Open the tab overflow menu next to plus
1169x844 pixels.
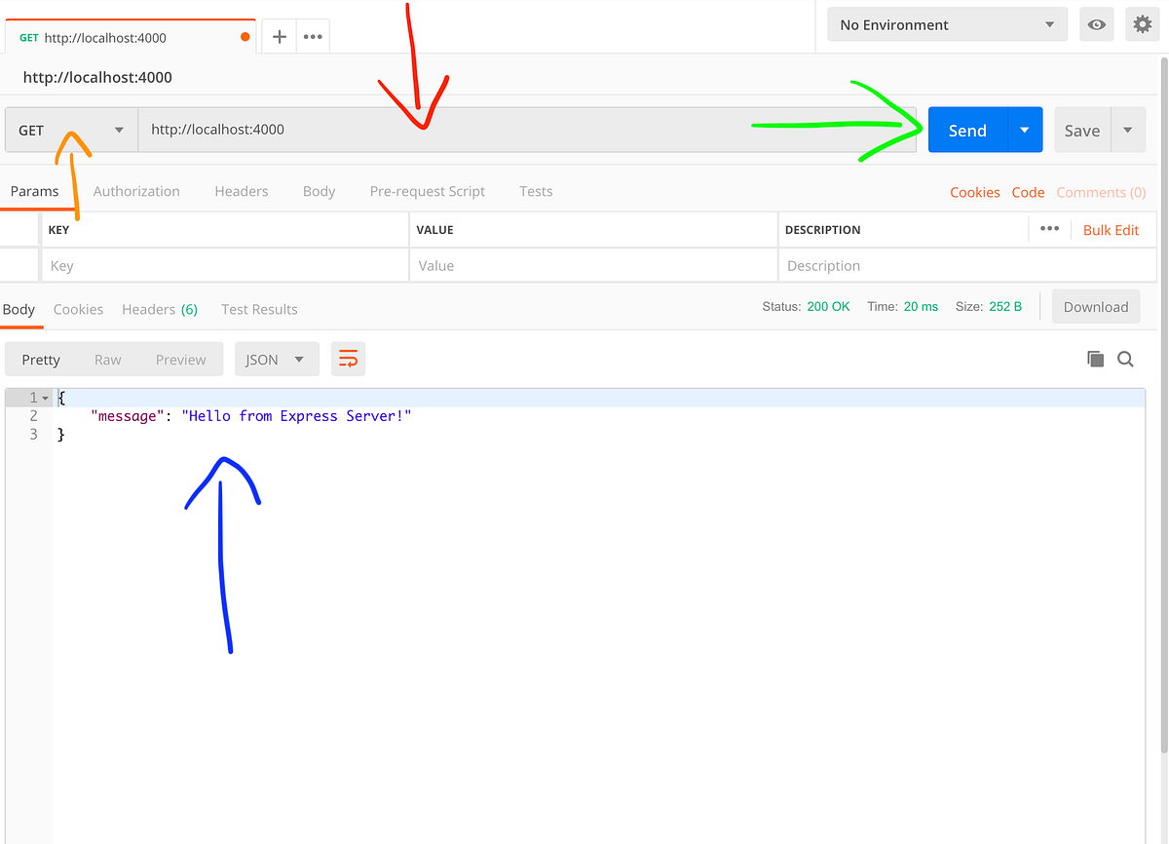[312, 35]
